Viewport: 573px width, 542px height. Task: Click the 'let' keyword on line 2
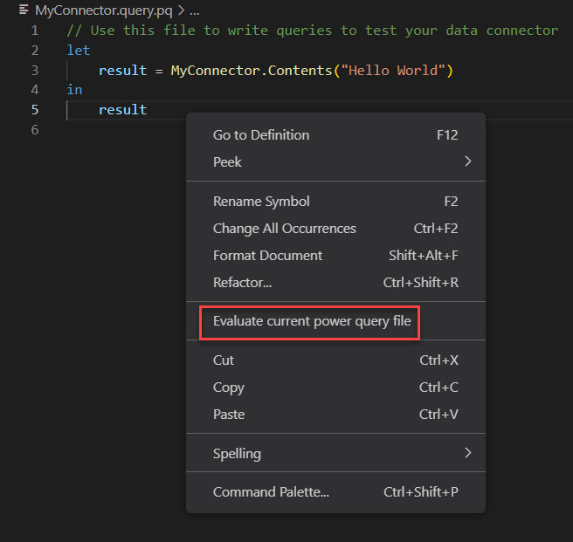pos(79,50)
